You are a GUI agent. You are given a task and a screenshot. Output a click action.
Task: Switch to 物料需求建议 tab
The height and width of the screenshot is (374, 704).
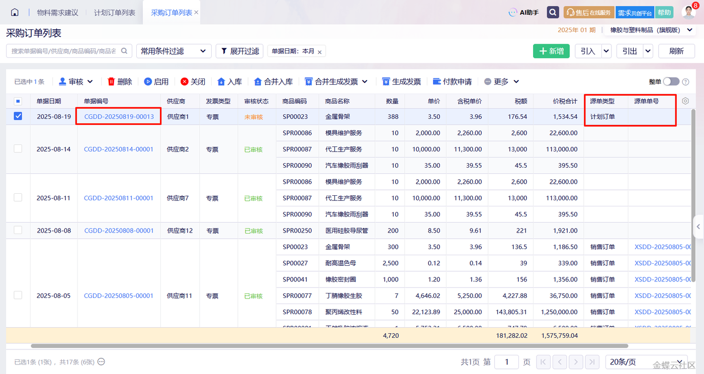pyautogui.click(x=57, y=13)
